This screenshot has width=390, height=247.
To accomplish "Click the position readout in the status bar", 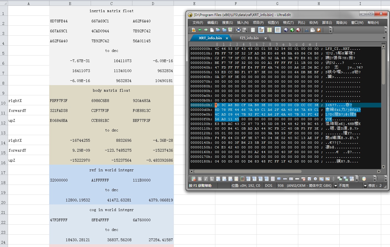I will tap(246, 186).
